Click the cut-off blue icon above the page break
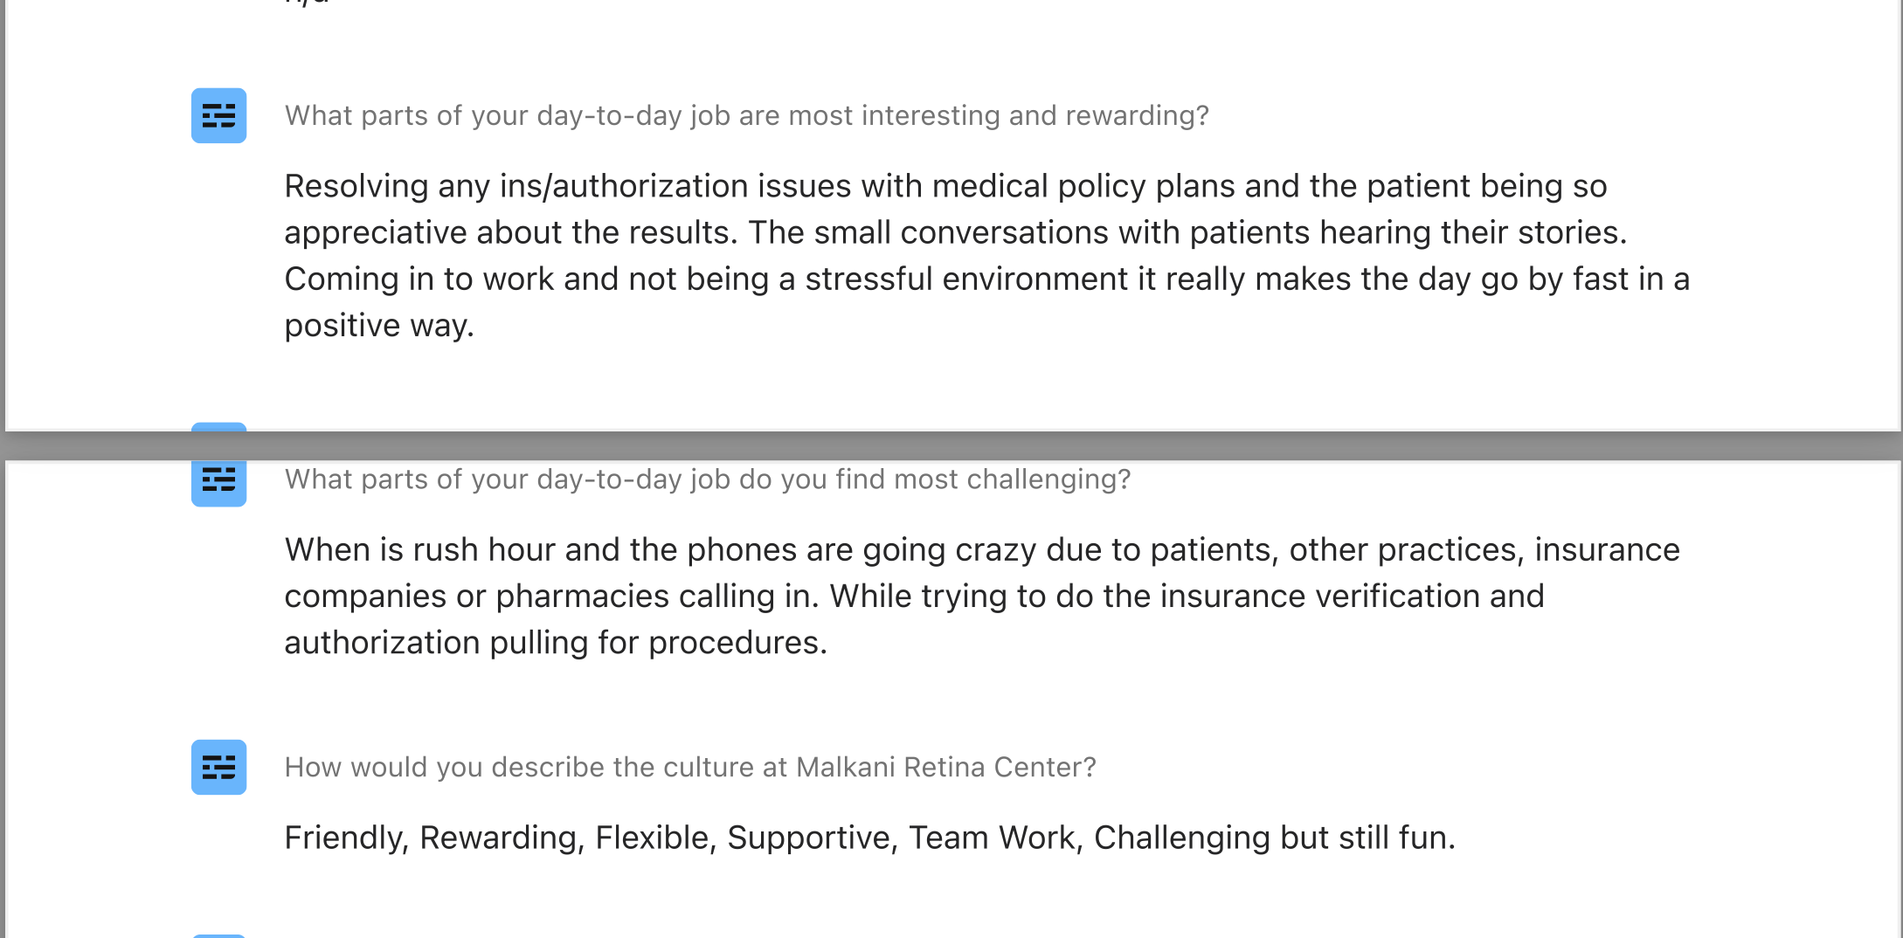Image resolution: width=1903 pixels, height=938 pixels. 218,427
